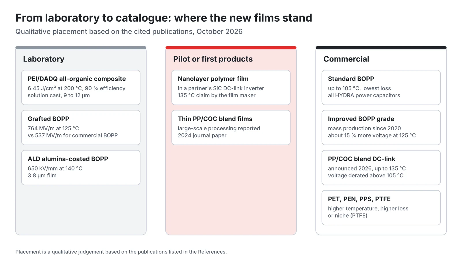Screen dimensions: 462x262
Task: Click the grey bar atop Laboratory column
Action: tap(81, 48)
